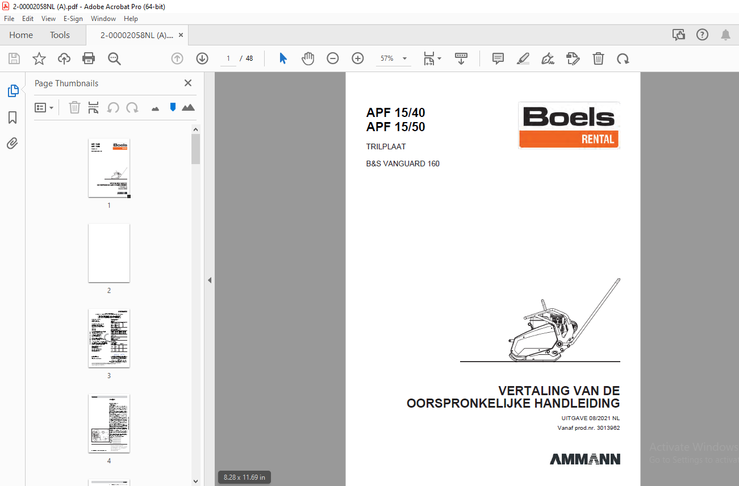The height and width of the screenshot is (486, 739).
Task: Click the Edit PDF toolbar icon
Action: pos(573,58)
